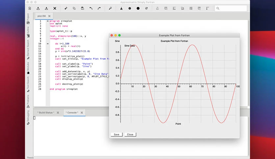Screen dimensions: 275x159
Task: Click the Cut toolbar icon
Action: (66, 9)
